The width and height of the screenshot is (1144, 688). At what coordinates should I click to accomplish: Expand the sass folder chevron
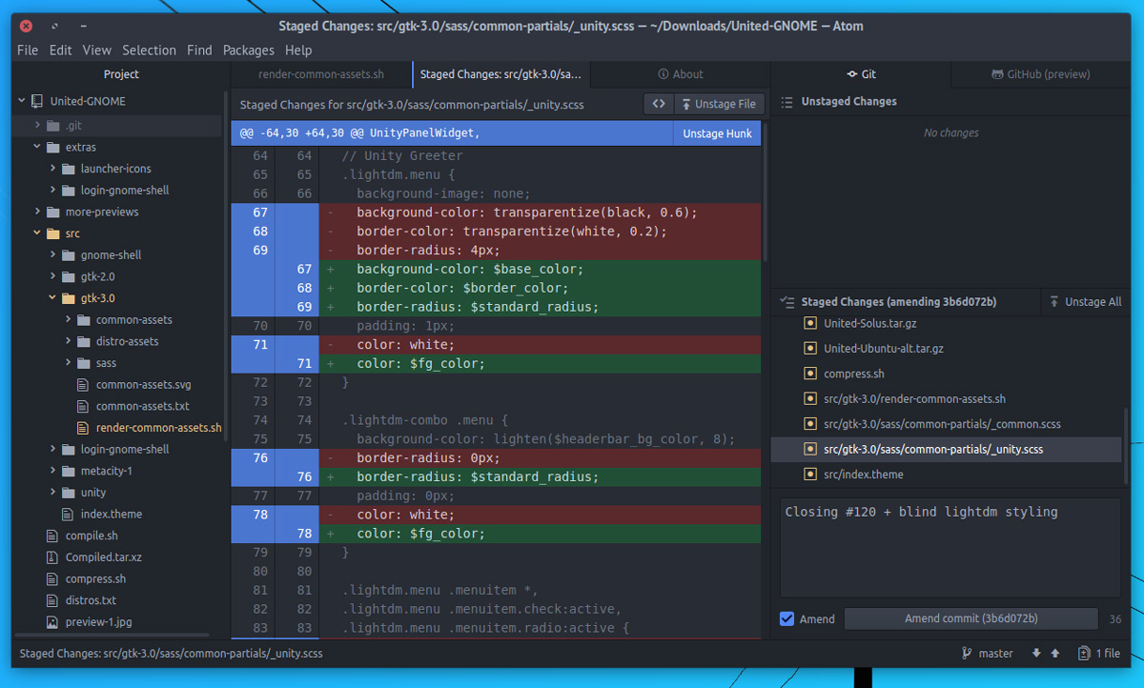tap(69, 363)
